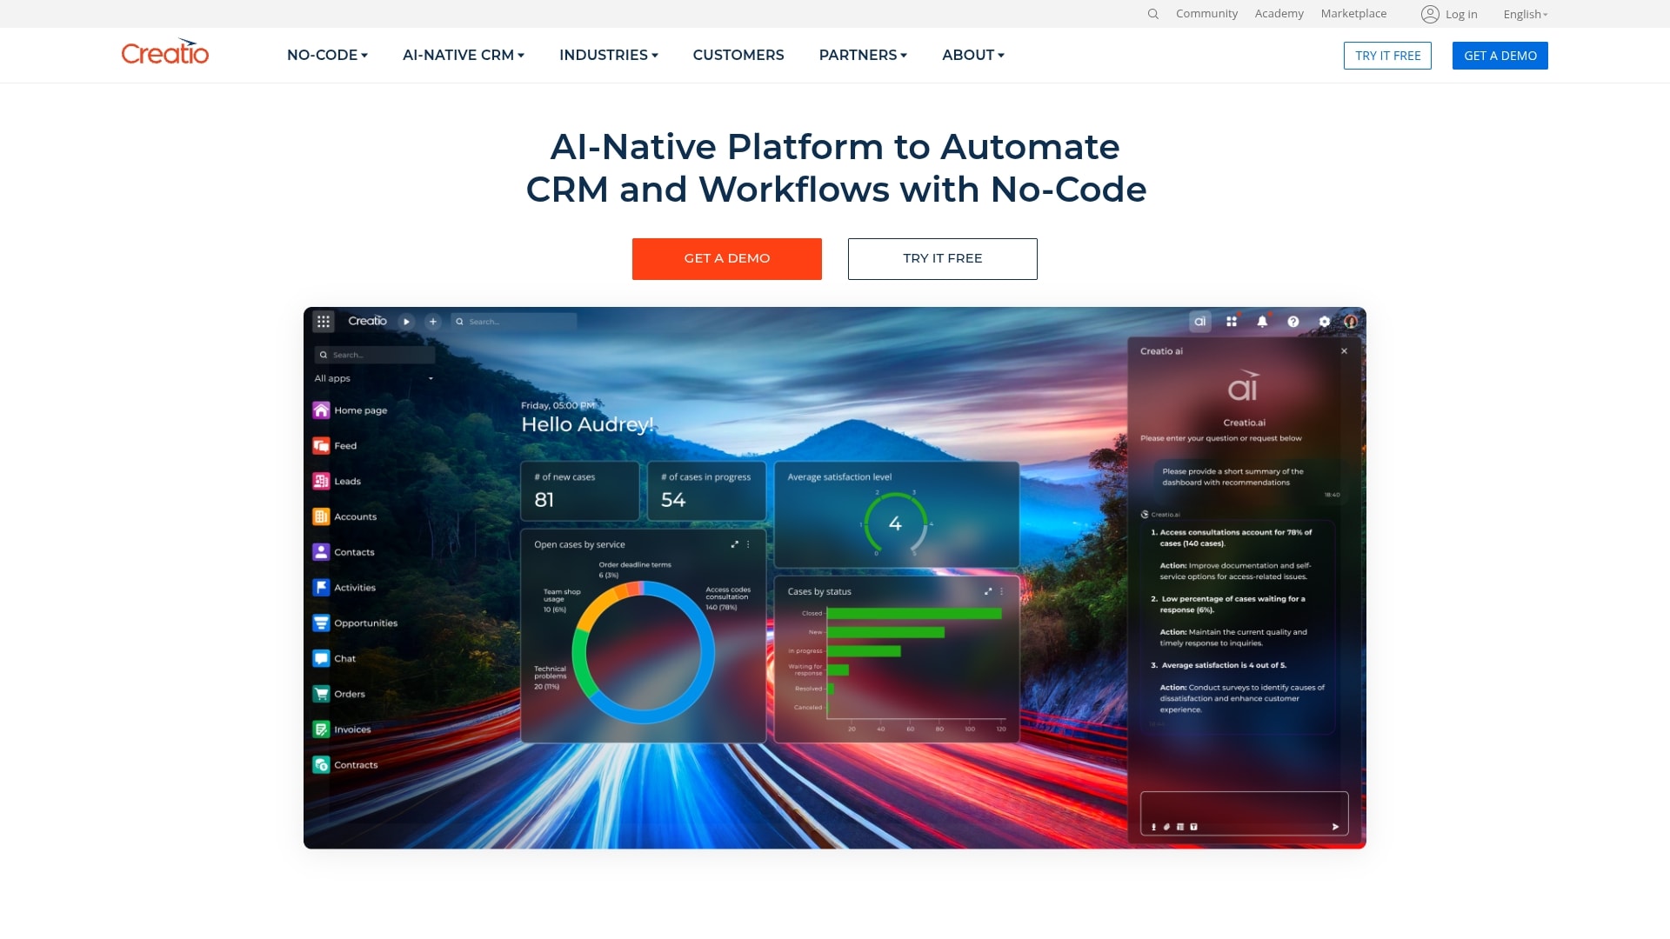Click the help question mark icon in dashboard
This screenshot has width=1670, height=939.
coord(1293,322)
